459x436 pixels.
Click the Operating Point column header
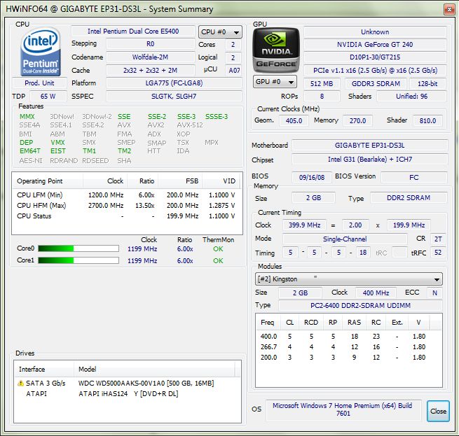click(x=48, y=181)
